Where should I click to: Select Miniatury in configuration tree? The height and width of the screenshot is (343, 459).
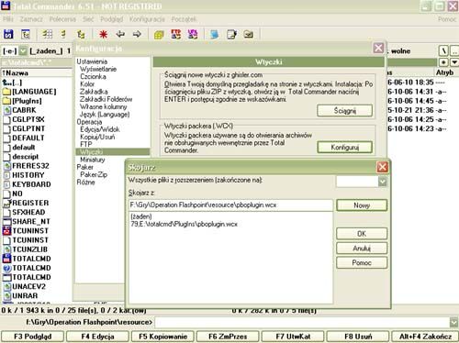coord(93,160)
